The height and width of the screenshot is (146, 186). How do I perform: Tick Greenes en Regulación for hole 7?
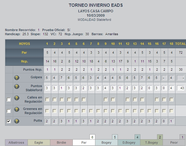[91, 111]
